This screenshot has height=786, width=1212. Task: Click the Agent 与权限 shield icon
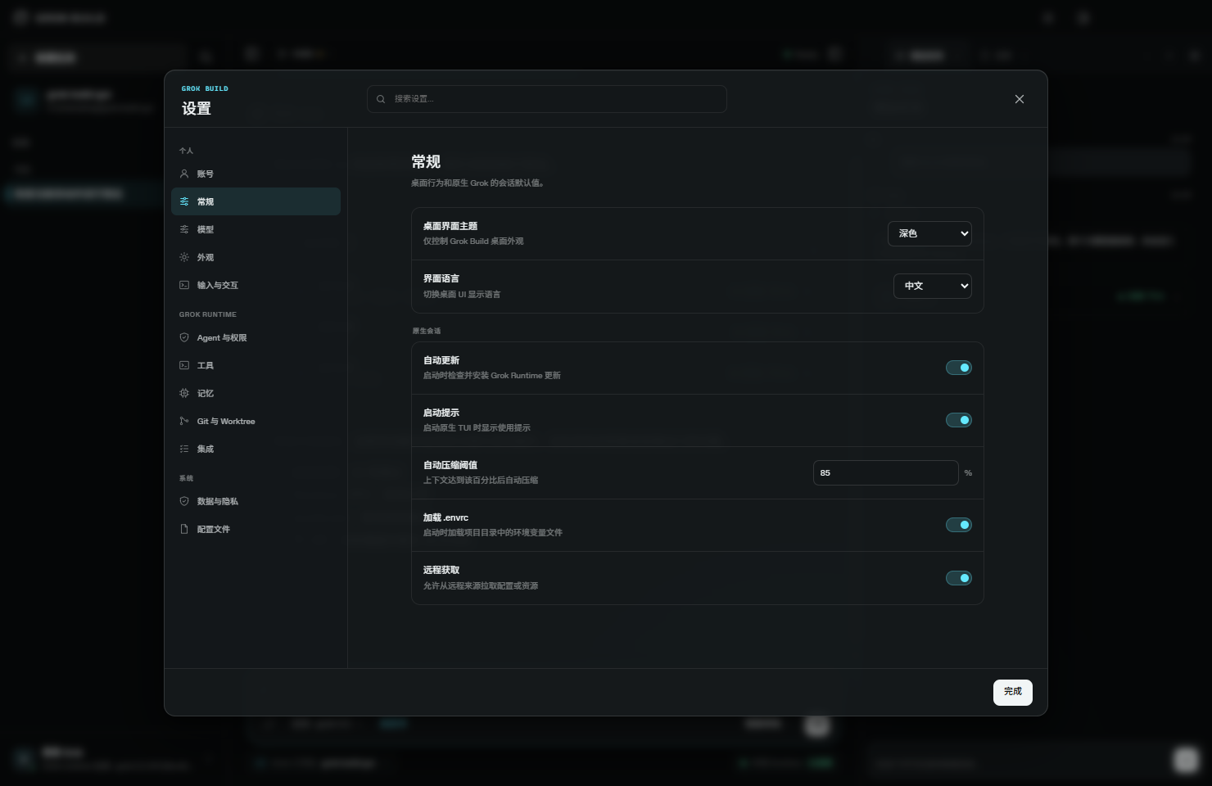coord(184,337)
